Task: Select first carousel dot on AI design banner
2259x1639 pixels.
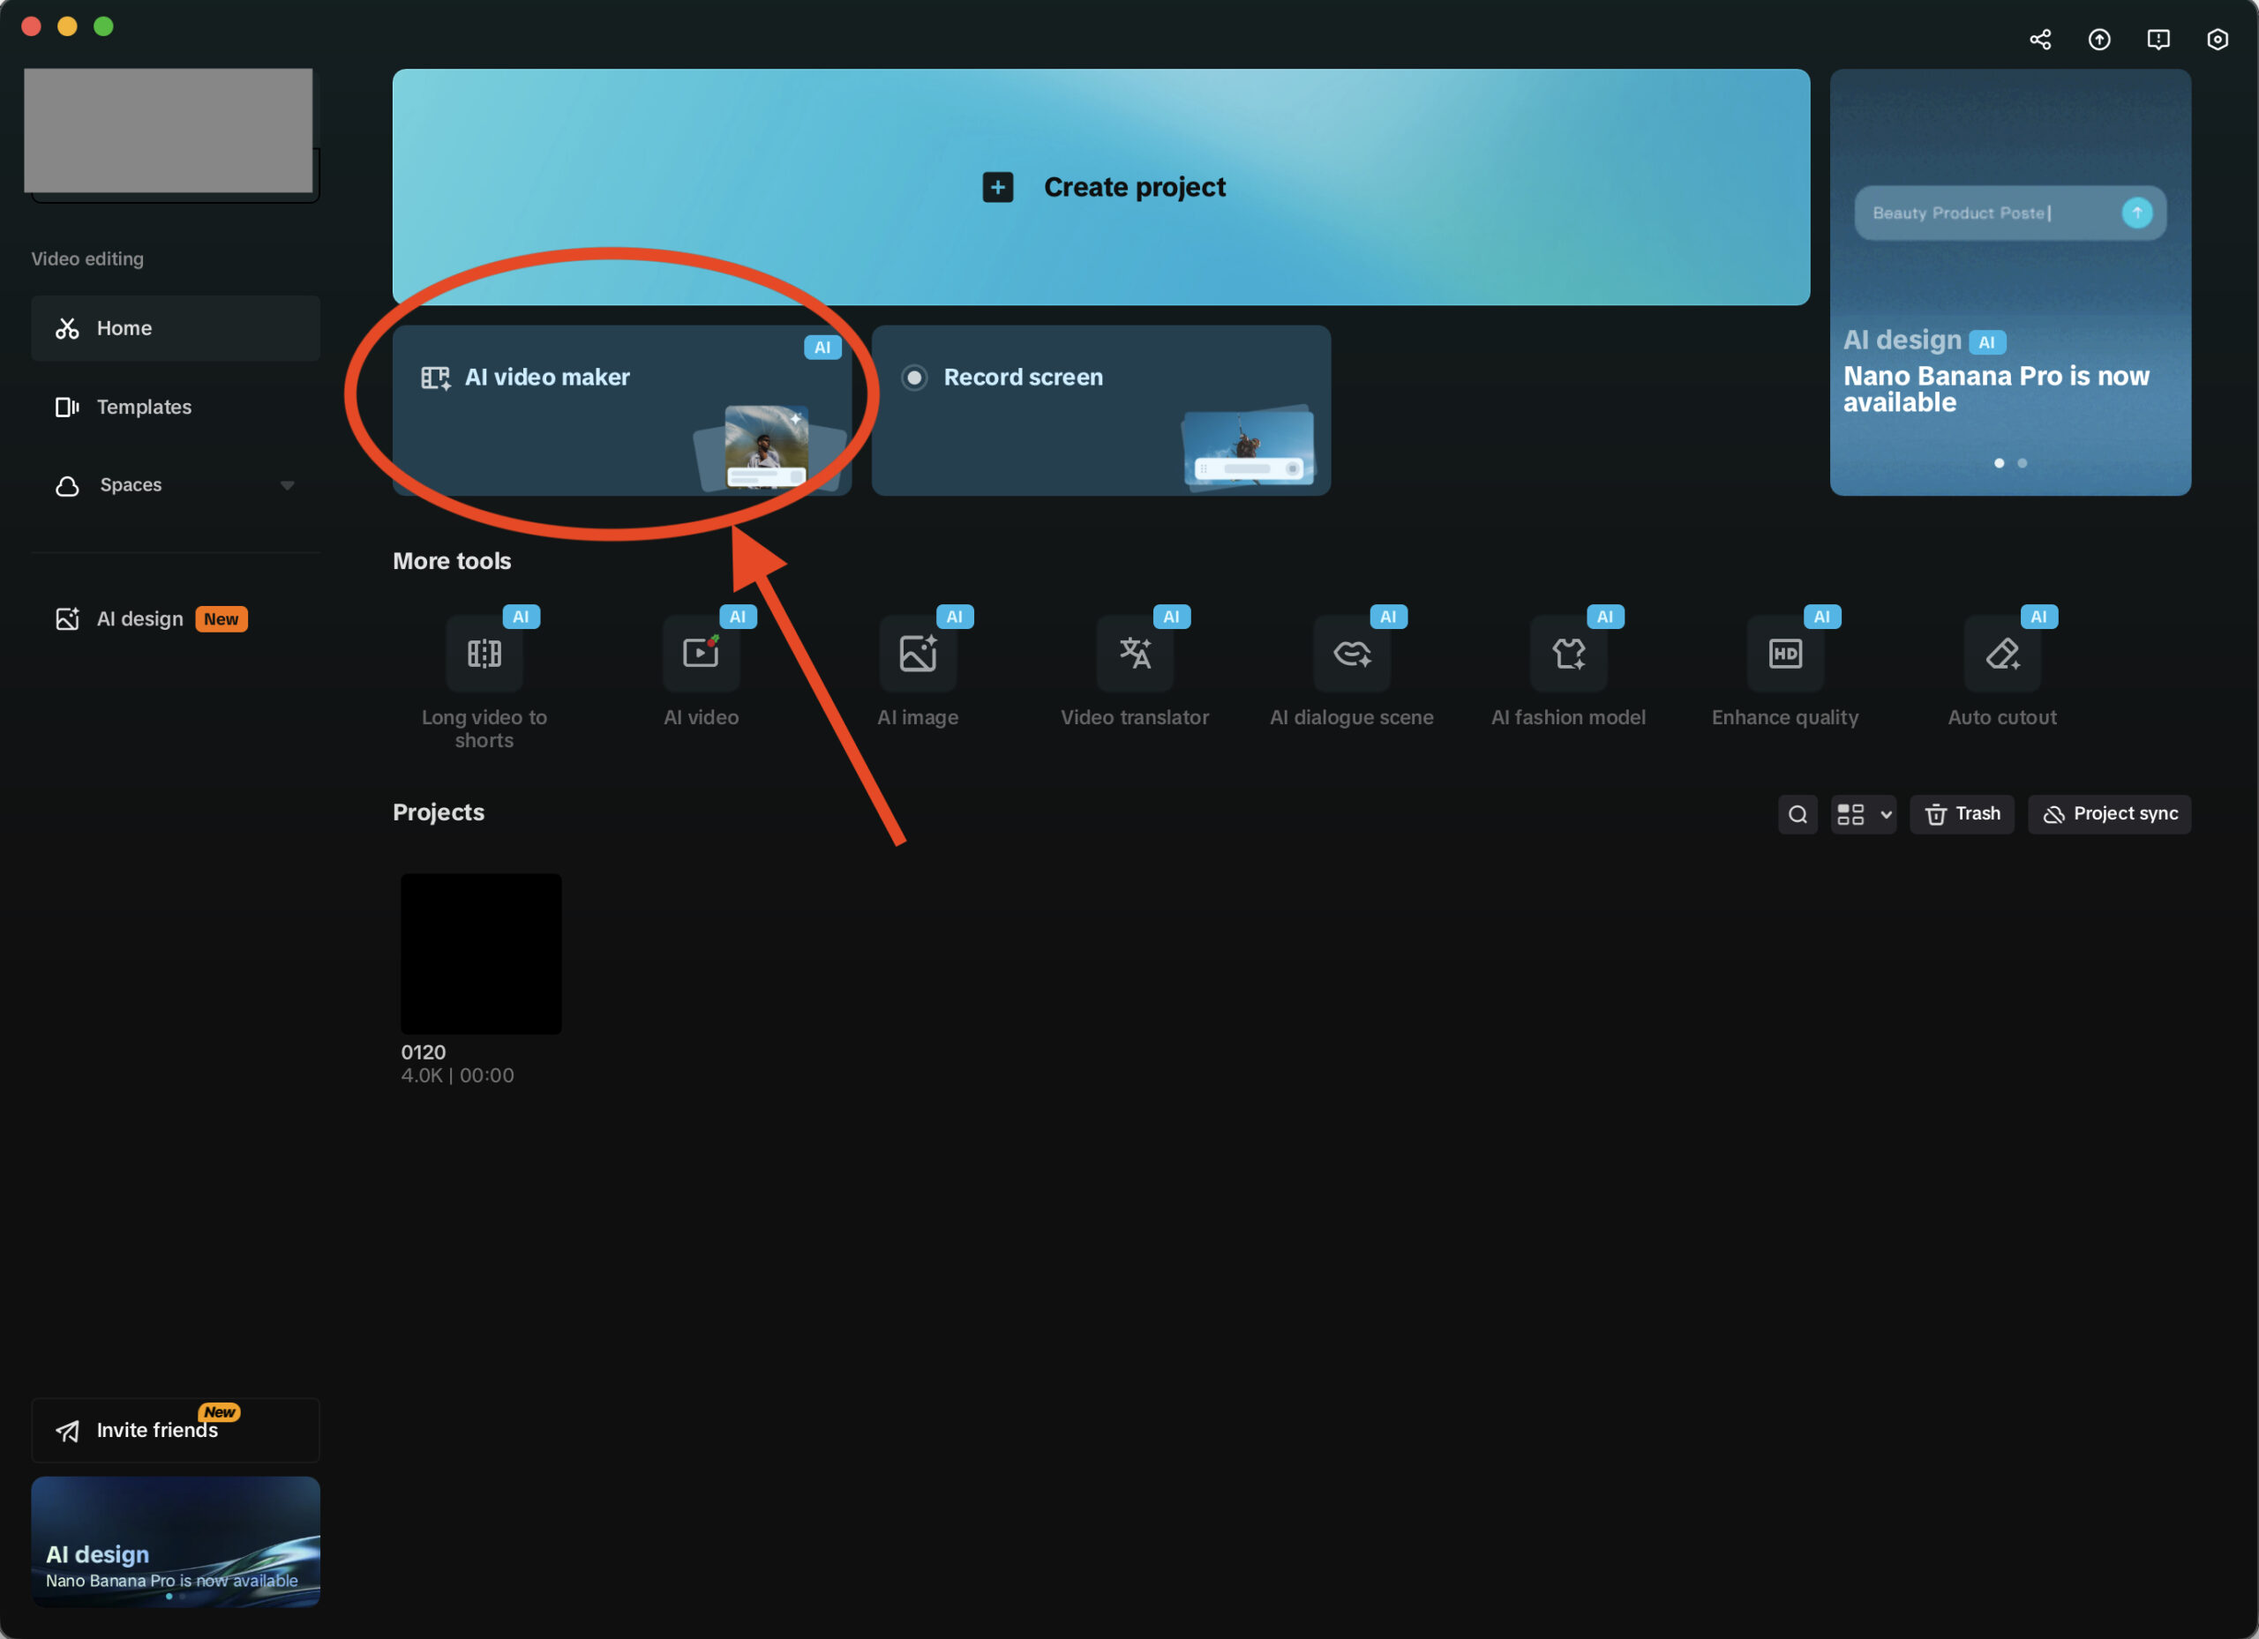Action: (x=1999, y=463)
